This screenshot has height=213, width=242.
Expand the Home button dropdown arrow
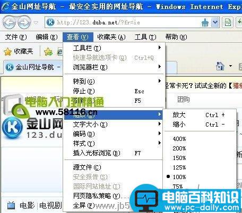(x=230, y=66)
